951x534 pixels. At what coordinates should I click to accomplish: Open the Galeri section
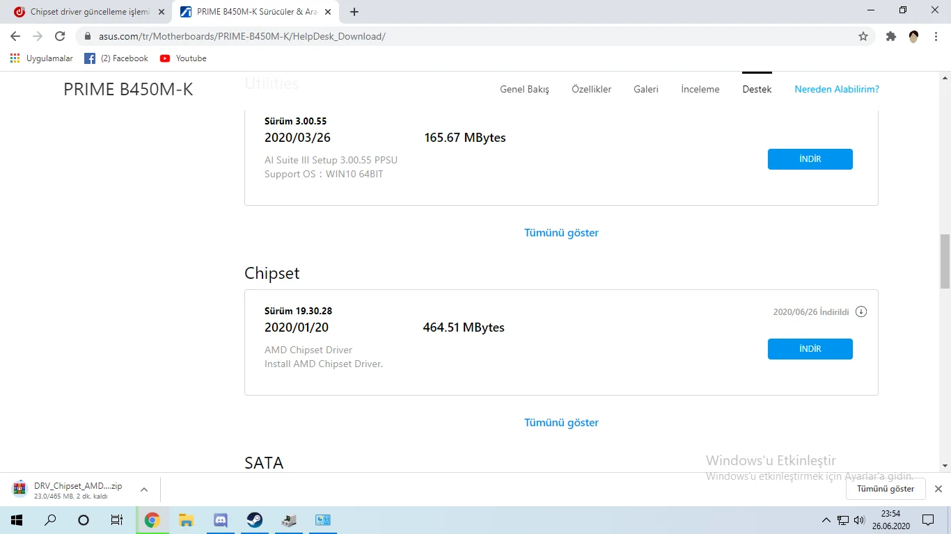pyautogui.click(x=646, y=89)
